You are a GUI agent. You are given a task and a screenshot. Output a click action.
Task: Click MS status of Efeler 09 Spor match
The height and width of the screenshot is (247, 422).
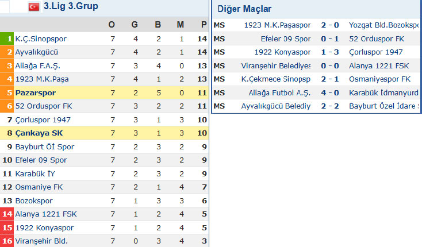point(219,39)
